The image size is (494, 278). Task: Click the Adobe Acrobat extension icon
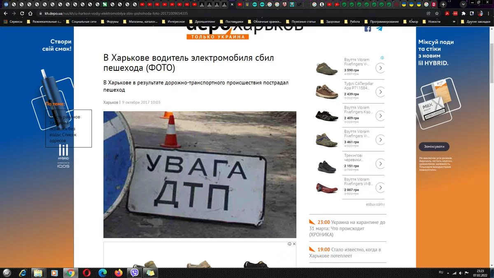447,13
